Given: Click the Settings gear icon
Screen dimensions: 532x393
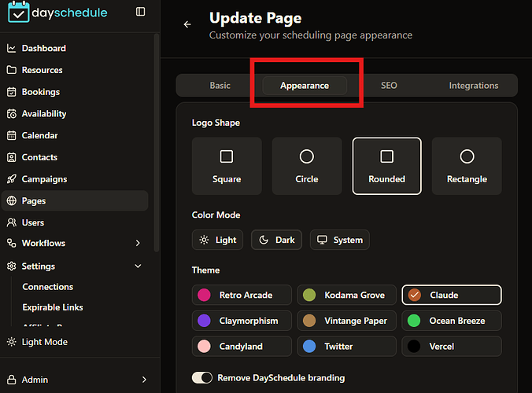Looking at the screenshot, I should coord(12,266).
